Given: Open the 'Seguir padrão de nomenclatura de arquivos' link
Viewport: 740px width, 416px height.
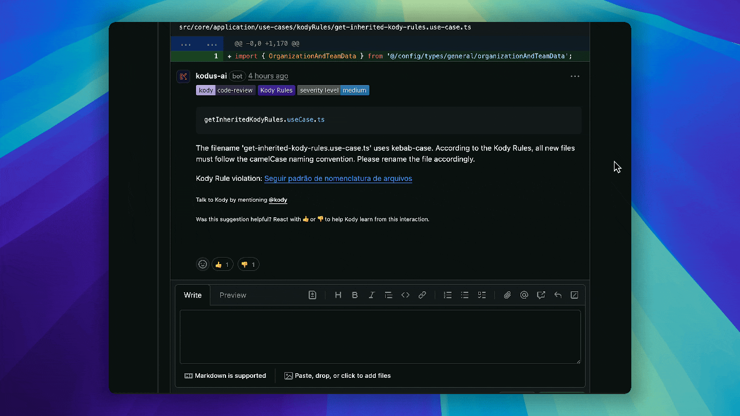Looking at the screenshot, I should (338, 179).
